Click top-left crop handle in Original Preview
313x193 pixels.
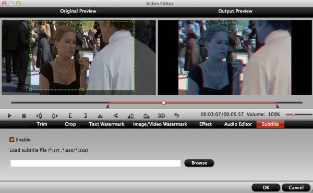(31, 21)
